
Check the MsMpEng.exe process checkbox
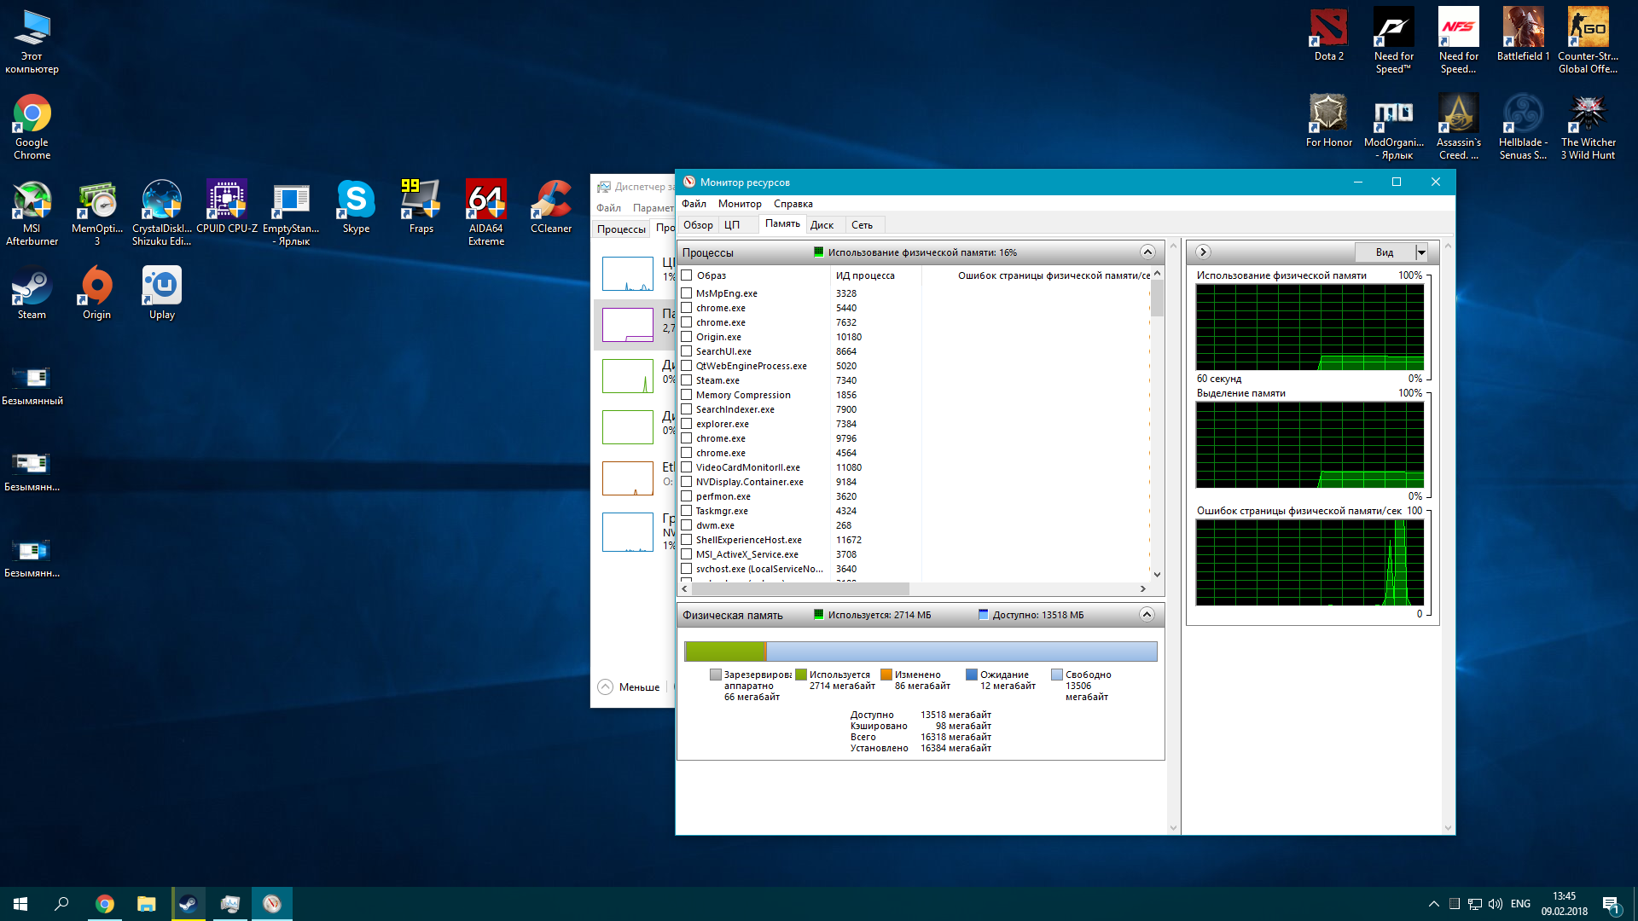686,293
